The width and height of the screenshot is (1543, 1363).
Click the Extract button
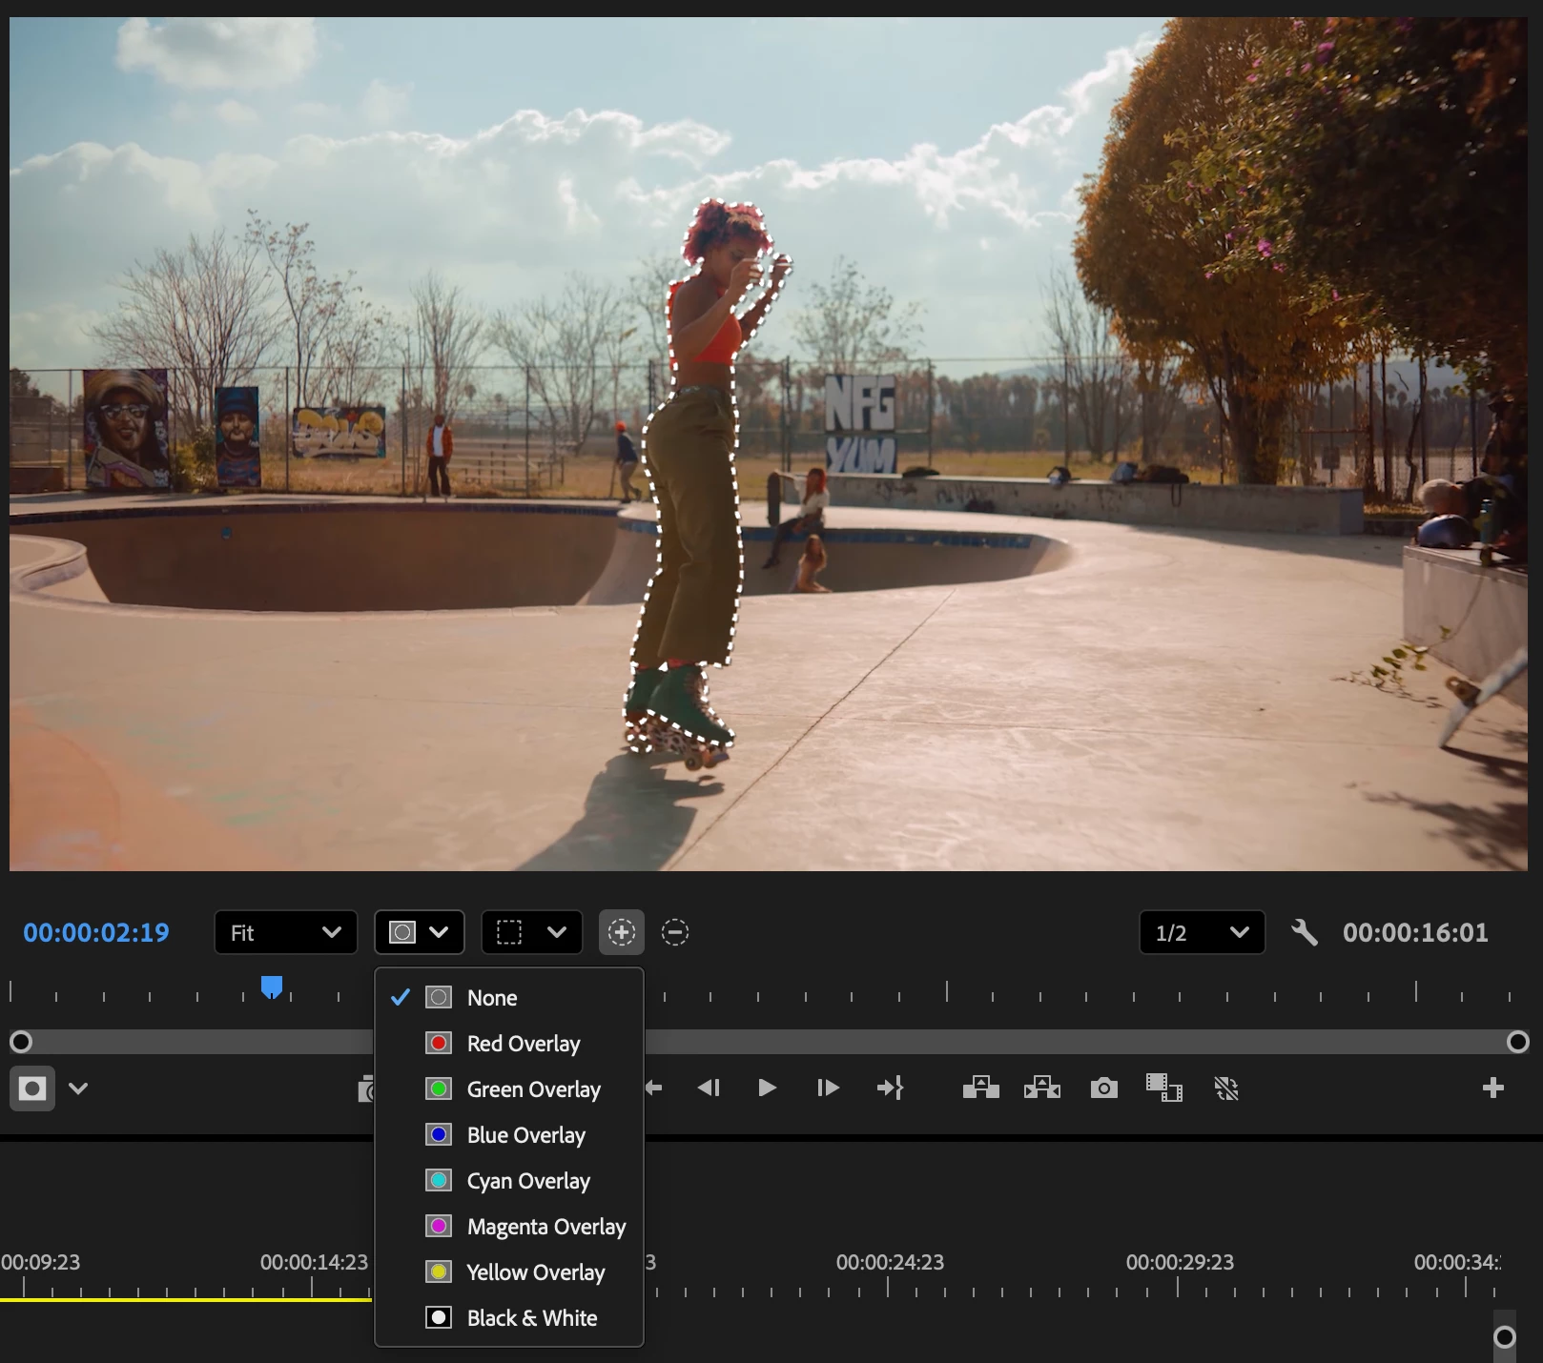(x=1041, y=1088)
